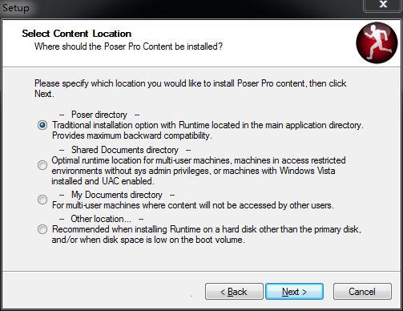
Task: Pick the My Documents directory radio button
Action: point(42,200)
